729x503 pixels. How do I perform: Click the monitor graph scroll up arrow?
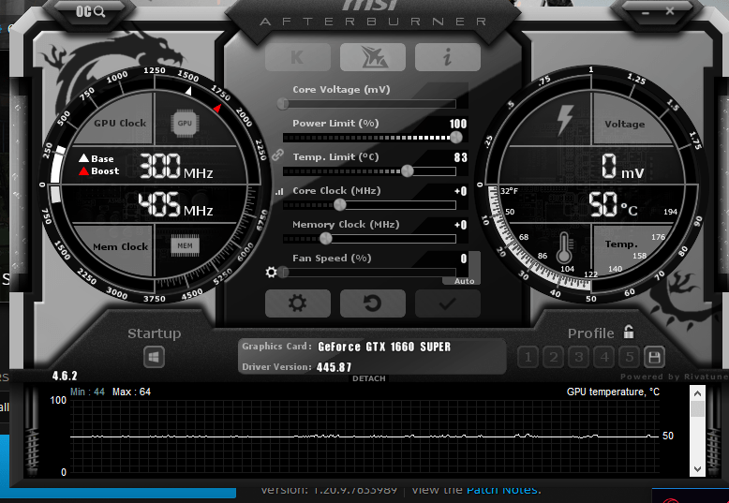point(697,393)
